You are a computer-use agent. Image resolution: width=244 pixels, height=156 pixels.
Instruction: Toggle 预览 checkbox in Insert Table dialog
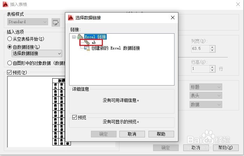click(9, 73)
